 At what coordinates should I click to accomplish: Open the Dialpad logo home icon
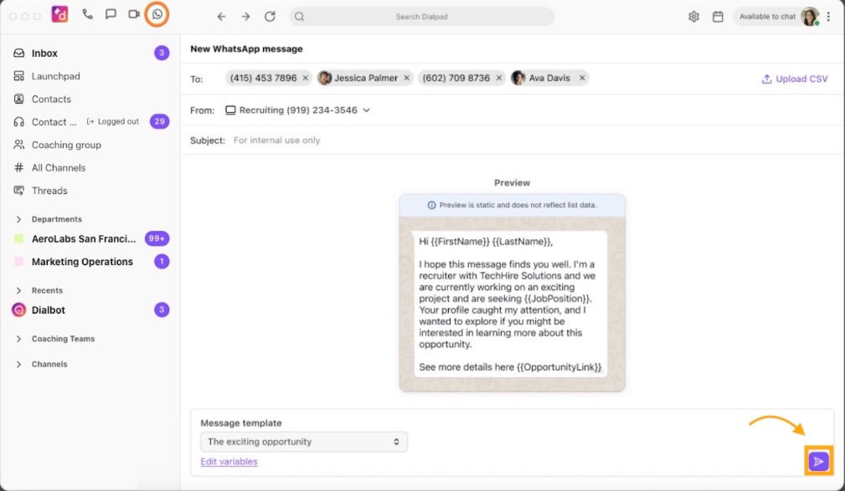pyautogui.click(x=59, y=14)
